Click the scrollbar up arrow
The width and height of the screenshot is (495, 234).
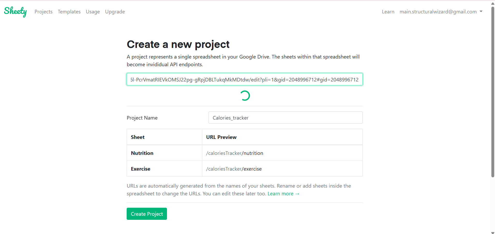coord(493,4)
